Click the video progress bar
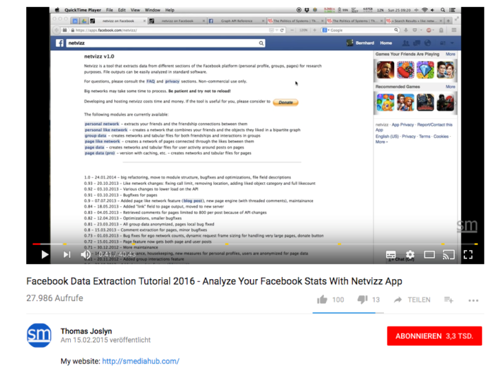Screen dimensions: 496x374 [255, 244]
